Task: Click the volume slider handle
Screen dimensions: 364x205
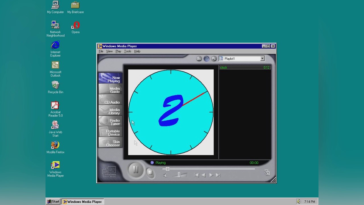Action: pos(179,175)
